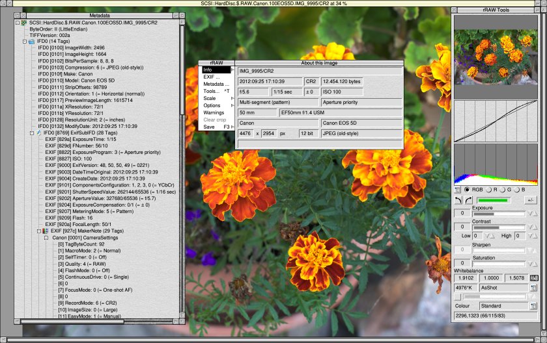Collapse the Canon CameraSettings tree node
Viewport: 547px width, 343px height.
point(46,238)
